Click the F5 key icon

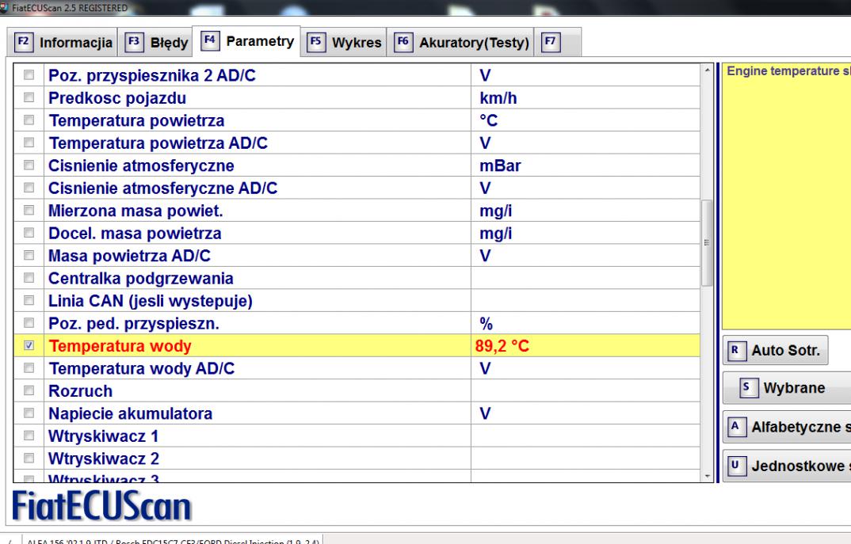[x=316, y=42]
